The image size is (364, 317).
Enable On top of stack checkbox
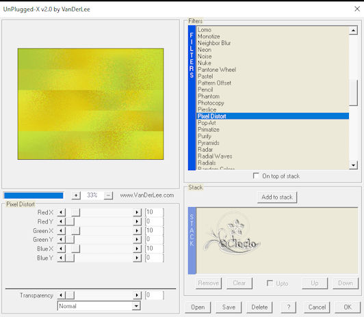point(256,176)
